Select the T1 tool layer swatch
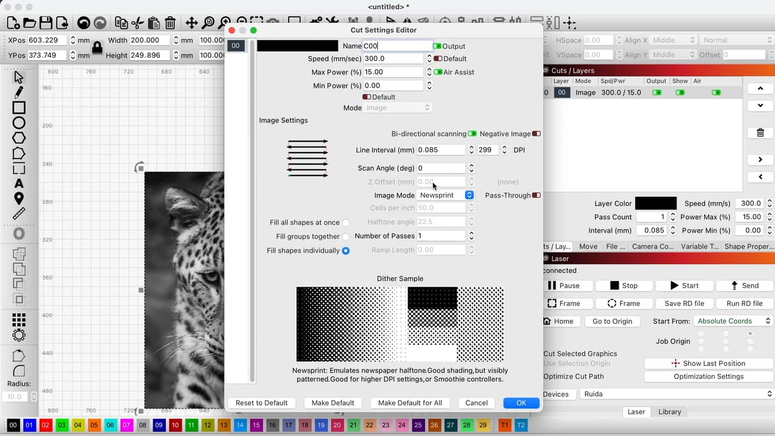Viewport: 775px width, 436px height. [x=504, y=426]
